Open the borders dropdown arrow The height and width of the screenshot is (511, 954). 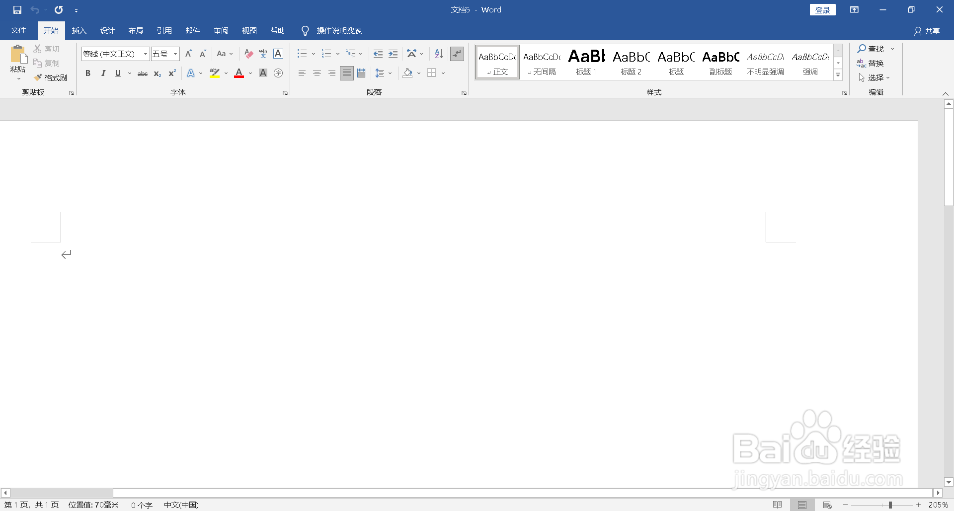[x=443, y=73]
